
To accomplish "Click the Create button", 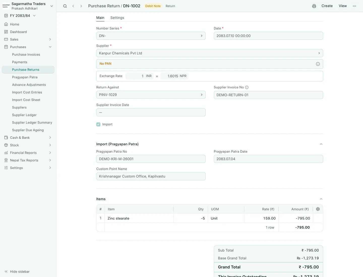I will click(327, 6).
